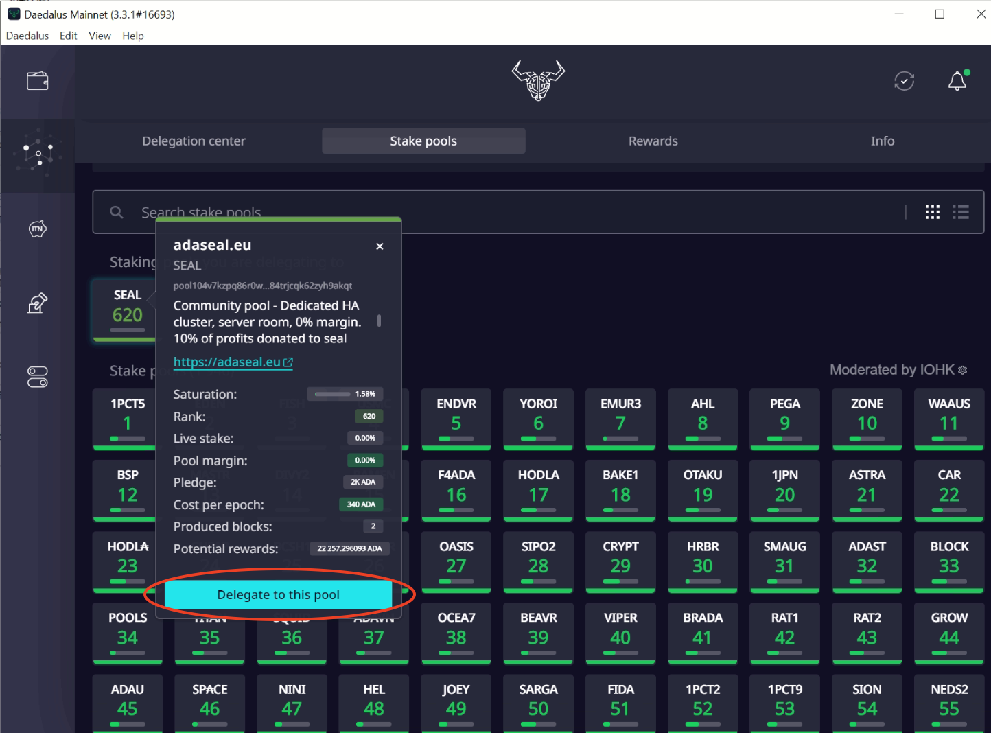Open the voting registration sidebar icon
Image resolution: width=991 pixels, height=733 pixels.
coord(38,303)
